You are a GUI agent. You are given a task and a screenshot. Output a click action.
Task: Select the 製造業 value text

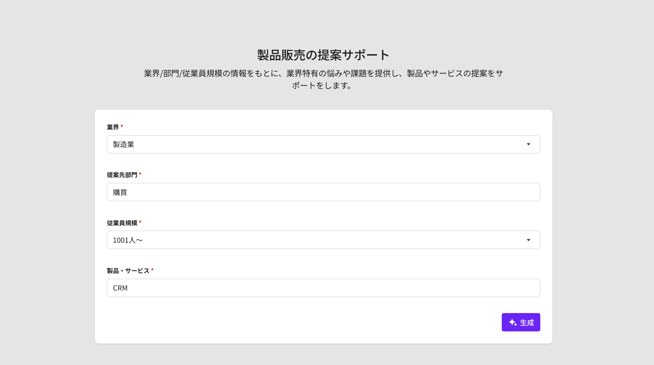(x=124, y=145)
